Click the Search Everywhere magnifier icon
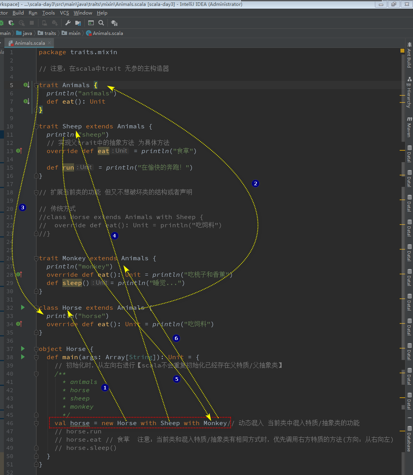 point(101,23)
